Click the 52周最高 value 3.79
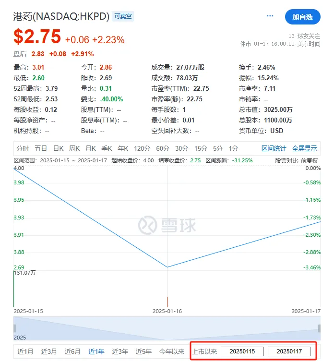This screenshot has height=363, width=334. coord(51,88)
